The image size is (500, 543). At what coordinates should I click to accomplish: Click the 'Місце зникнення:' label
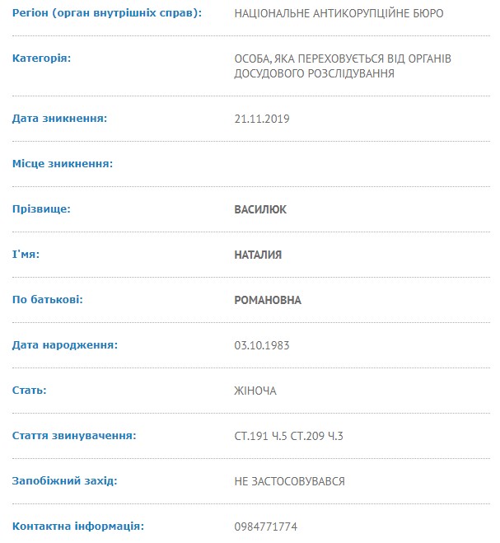tap(63, 164)
